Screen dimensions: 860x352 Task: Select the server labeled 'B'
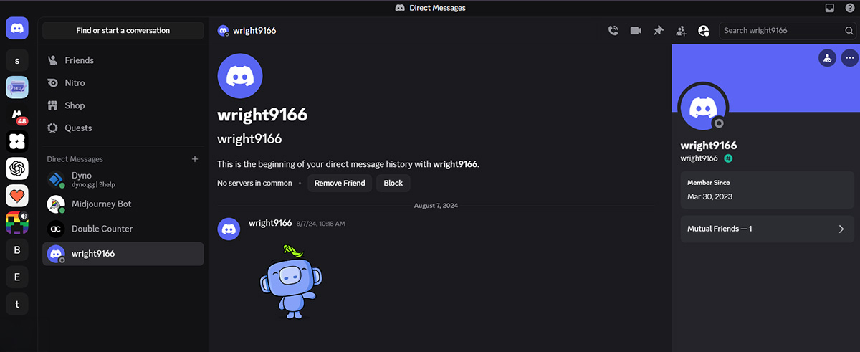(x=17, y=250)
